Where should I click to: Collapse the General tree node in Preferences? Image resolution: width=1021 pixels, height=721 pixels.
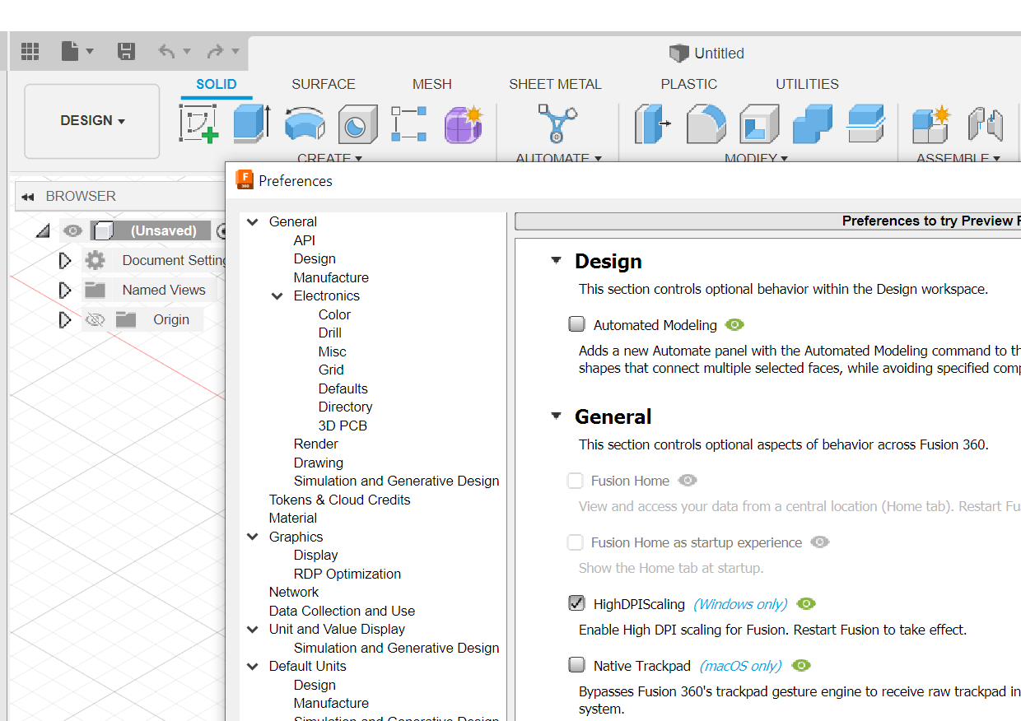[x=252, y=221]
